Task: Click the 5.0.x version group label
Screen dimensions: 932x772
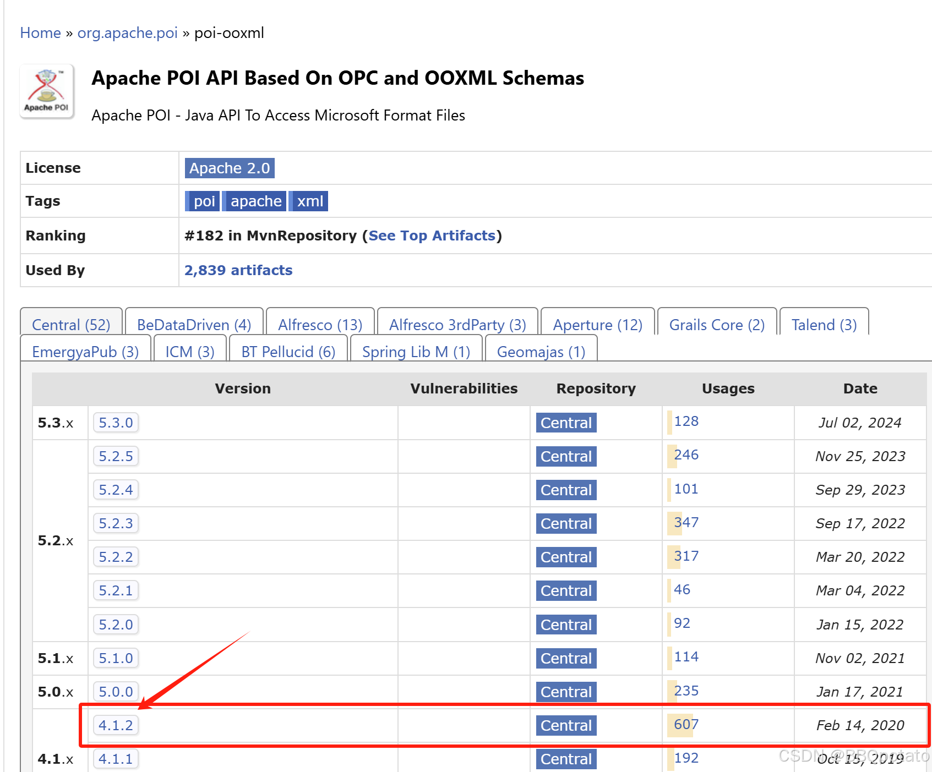Action: tap(56, 692)
